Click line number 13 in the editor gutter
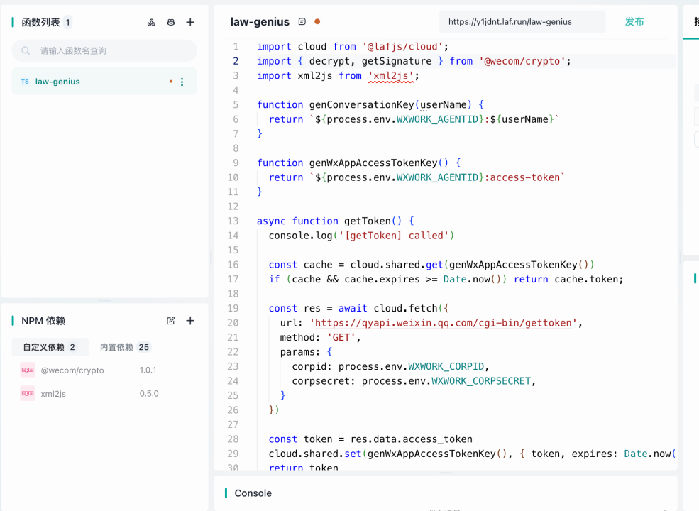This screenshot has width=699, height=511. click(233, 221)
